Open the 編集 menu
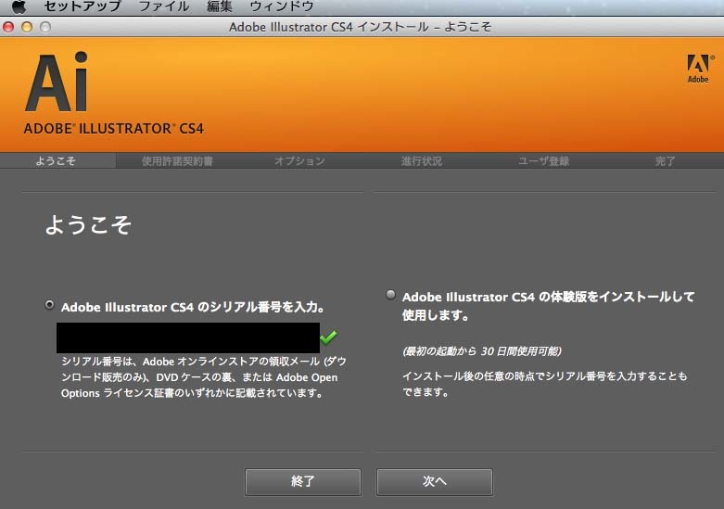Screen dimensions: 724x509 click(x=220, y=6)
